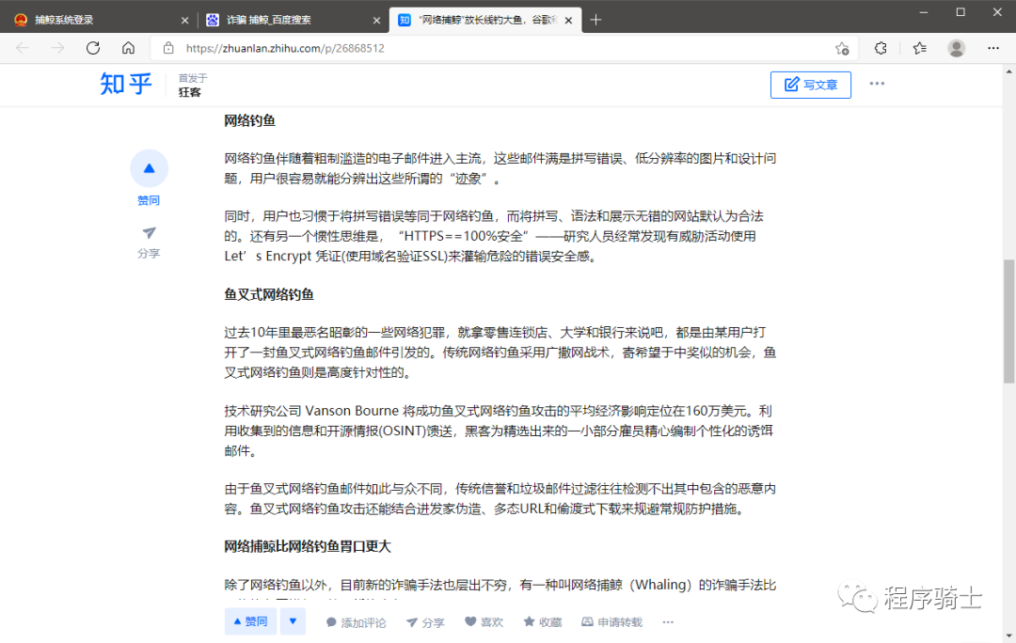
Task: Open the downvote ▼ dropdown next to 赞同
Action: [x=293, y=621]
